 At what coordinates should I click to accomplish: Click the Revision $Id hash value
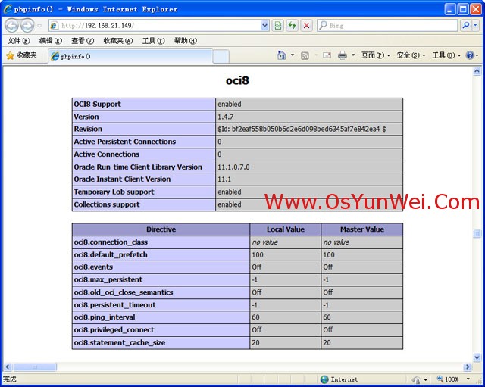pos(302,130)
